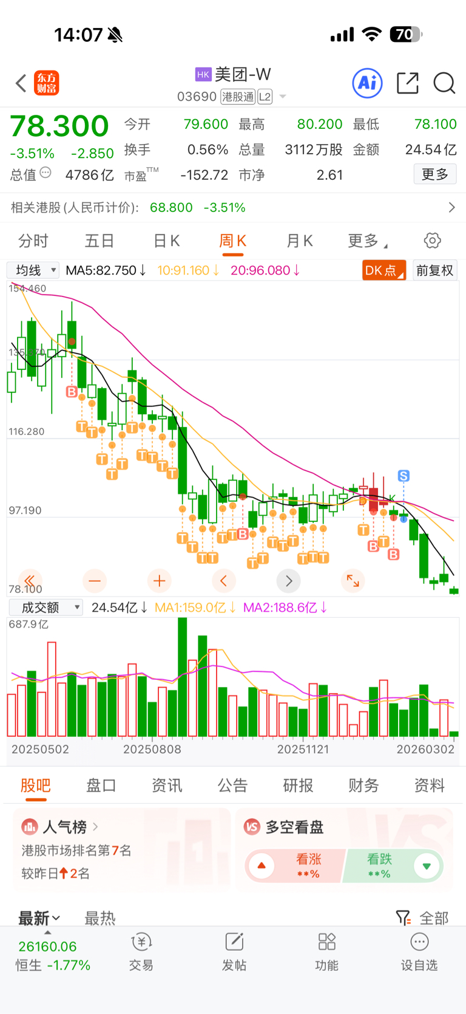Open the 盘口 tab
This screenshot has height=1014, width=466.
pos(101,786)
